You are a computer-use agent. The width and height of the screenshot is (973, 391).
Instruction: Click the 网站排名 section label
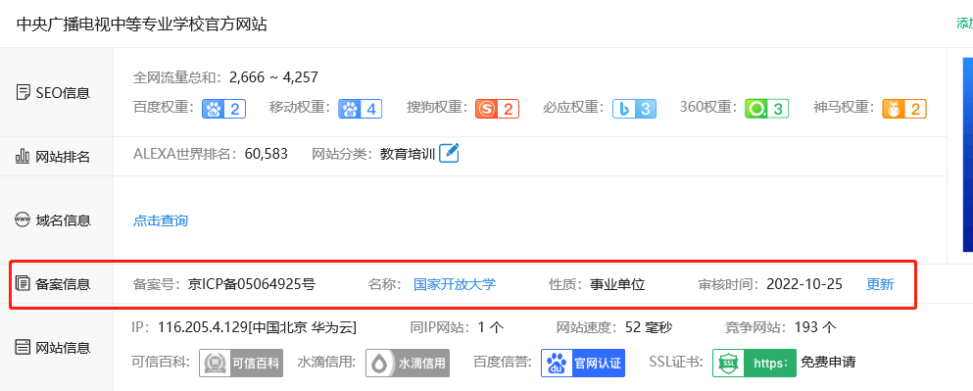click(x=63, y=157)
